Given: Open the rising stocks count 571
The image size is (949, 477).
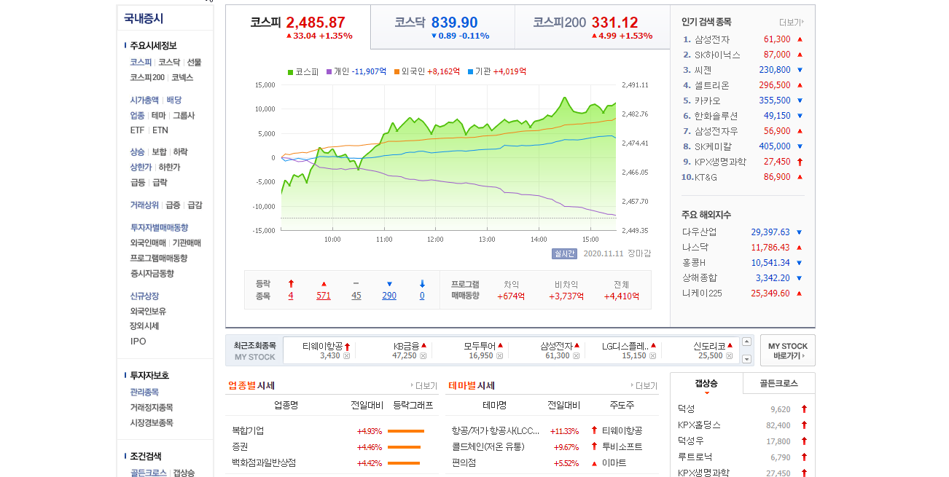Looking at the screenshot, I should click(x=324, y=296).
